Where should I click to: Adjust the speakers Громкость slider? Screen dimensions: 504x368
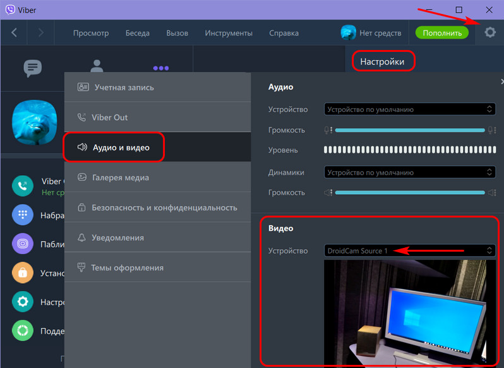coord(410,193)
